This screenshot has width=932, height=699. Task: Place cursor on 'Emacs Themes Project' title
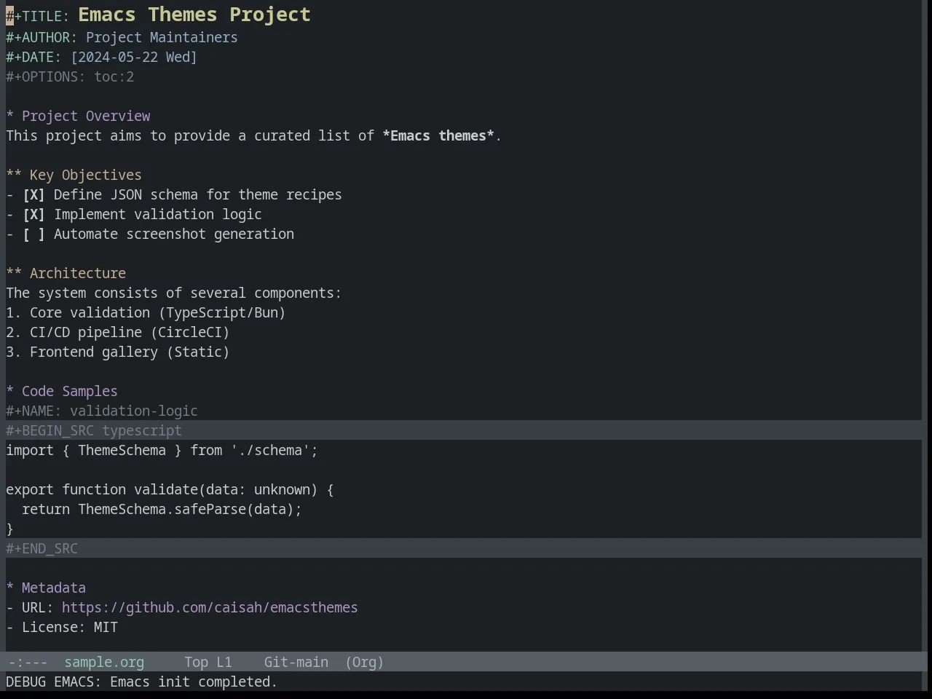194,15
